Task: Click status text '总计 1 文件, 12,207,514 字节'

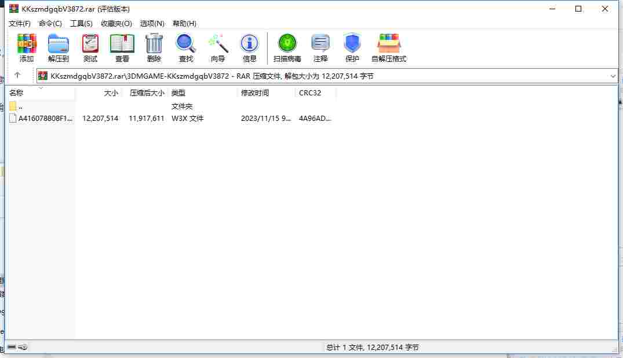Action: point(372,347)
